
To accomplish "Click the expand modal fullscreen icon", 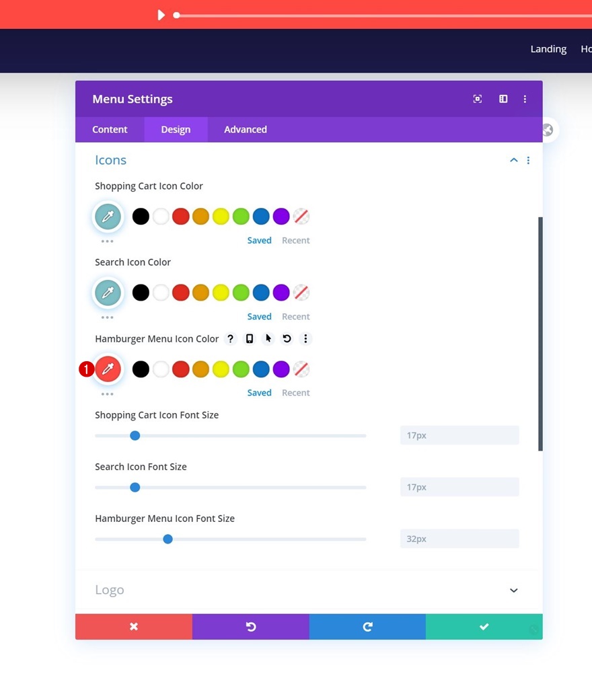I will (478, 99).
